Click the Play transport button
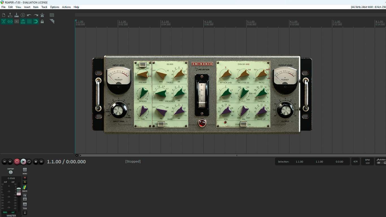Screen dimensions: 386x217 click(x=23, y=162)
